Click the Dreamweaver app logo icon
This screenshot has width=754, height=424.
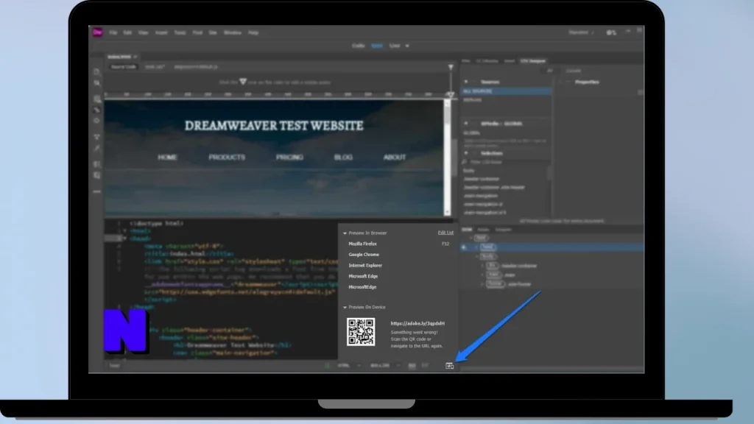(x=98, y=32)
